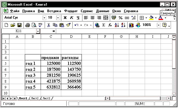
Task: Open the Файл menu
Action: tap(15, 11)
